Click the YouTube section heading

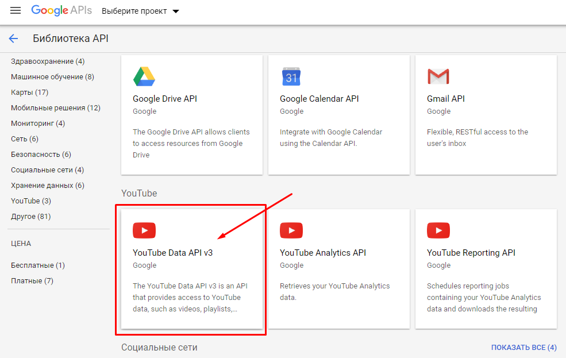(x=139, y=194)
